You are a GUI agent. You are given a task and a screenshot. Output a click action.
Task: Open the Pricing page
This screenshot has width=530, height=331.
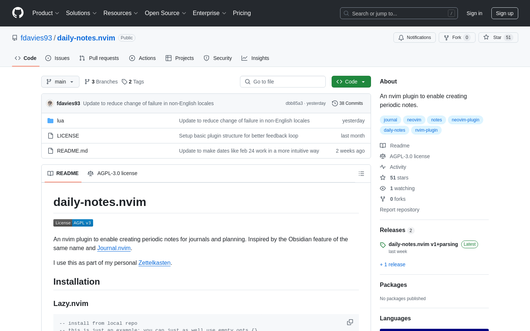tap(242, 13)
